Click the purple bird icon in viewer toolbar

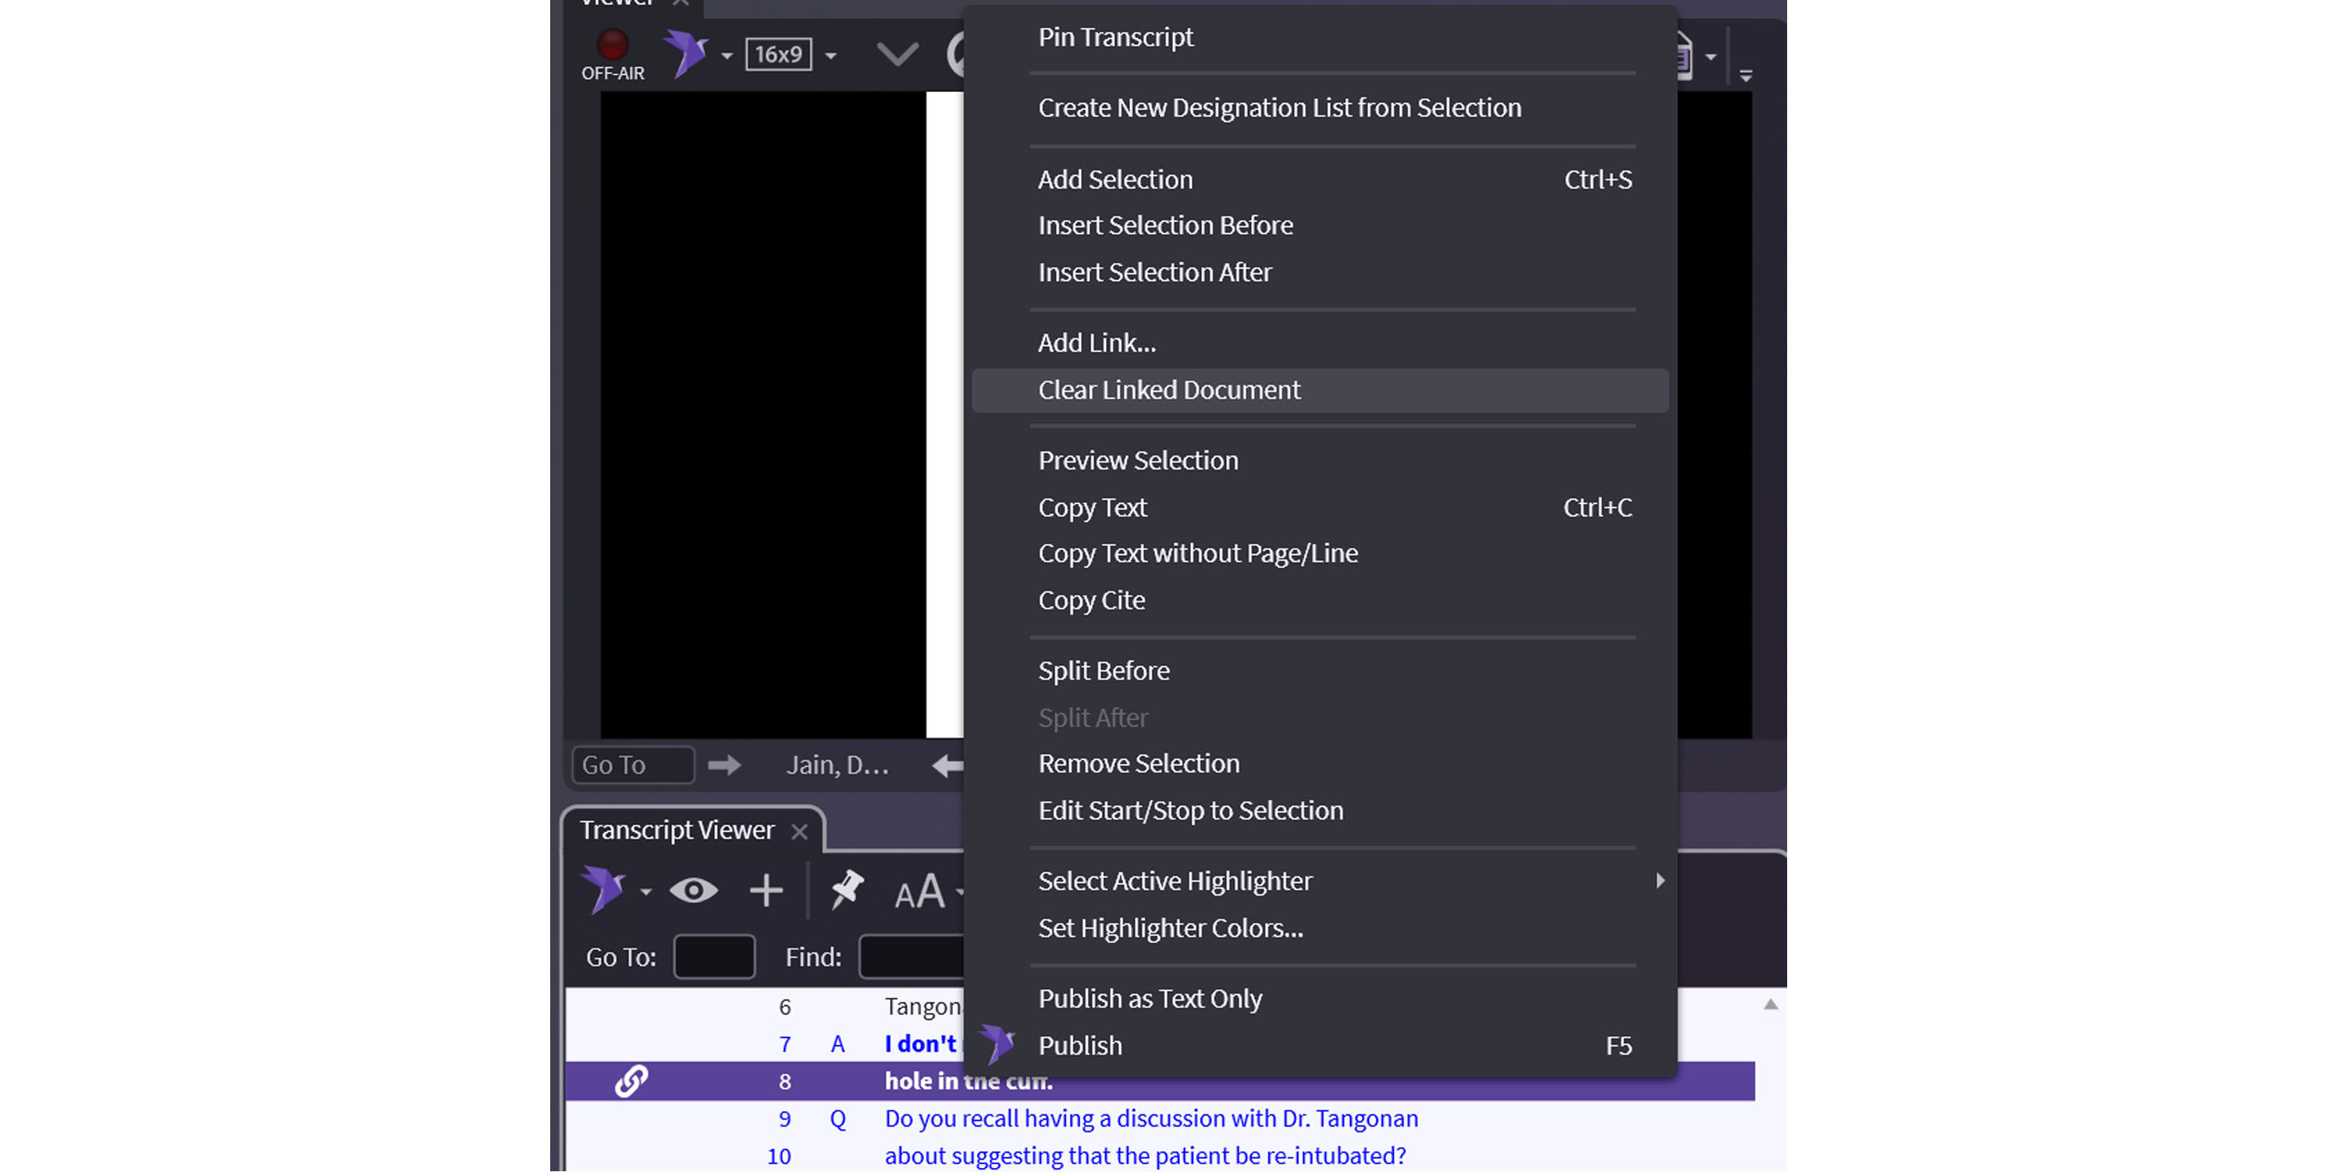[x=685, y=53]
